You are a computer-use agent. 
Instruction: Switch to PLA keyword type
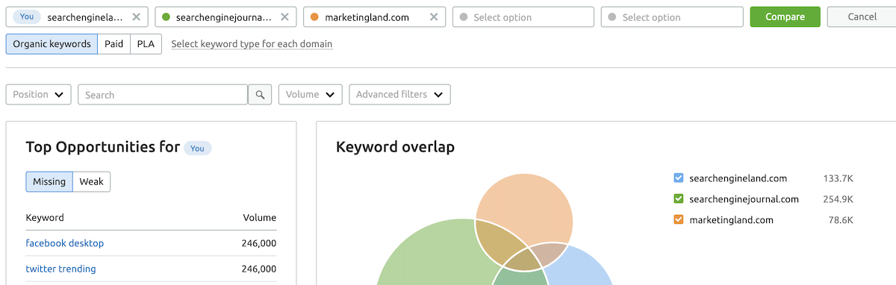click(x=146, y=44)
